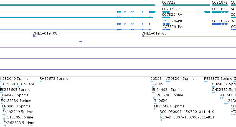The width and height of the screenshot is (236, 127).
Task: Select the LD40475.5prime EST entry
Action: pyautogui.click(x=14, y=95)
